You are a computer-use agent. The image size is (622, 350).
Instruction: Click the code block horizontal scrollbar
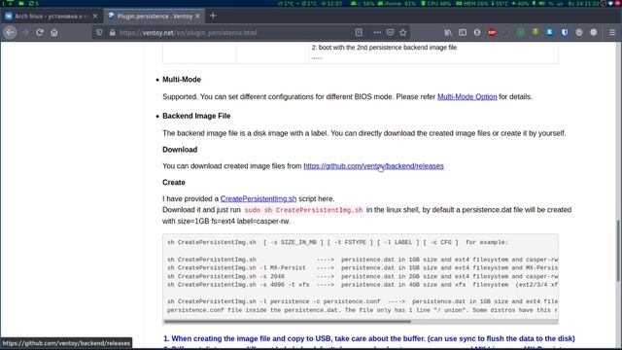coord(288,322)
